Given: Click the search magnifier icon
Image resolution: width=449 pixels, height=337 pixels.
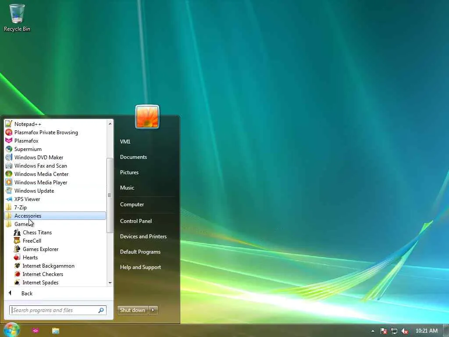Looking at the screenshot, I should 101,310.
